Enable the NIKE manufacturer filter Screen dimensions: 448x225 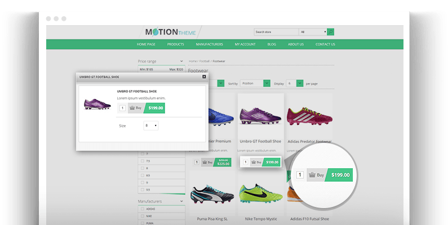142,215
